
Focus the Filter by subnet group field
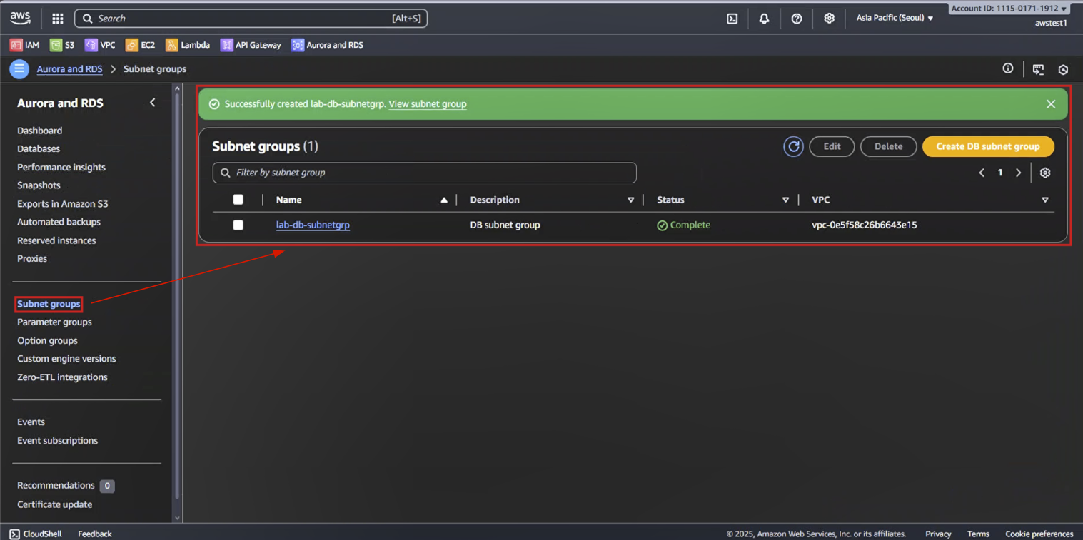[424, 173]
